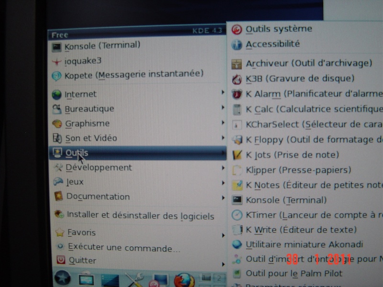The width and height of the screenshot is (383, 287).
Task: Open the Graphisme submenu arrow
Action: click(223, 122)
